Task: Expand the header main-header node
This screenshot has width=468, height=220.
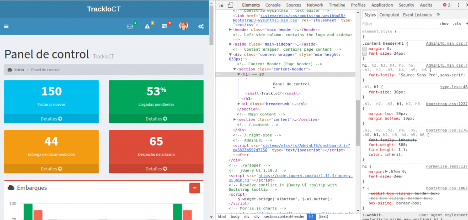Action: (230, 30)
